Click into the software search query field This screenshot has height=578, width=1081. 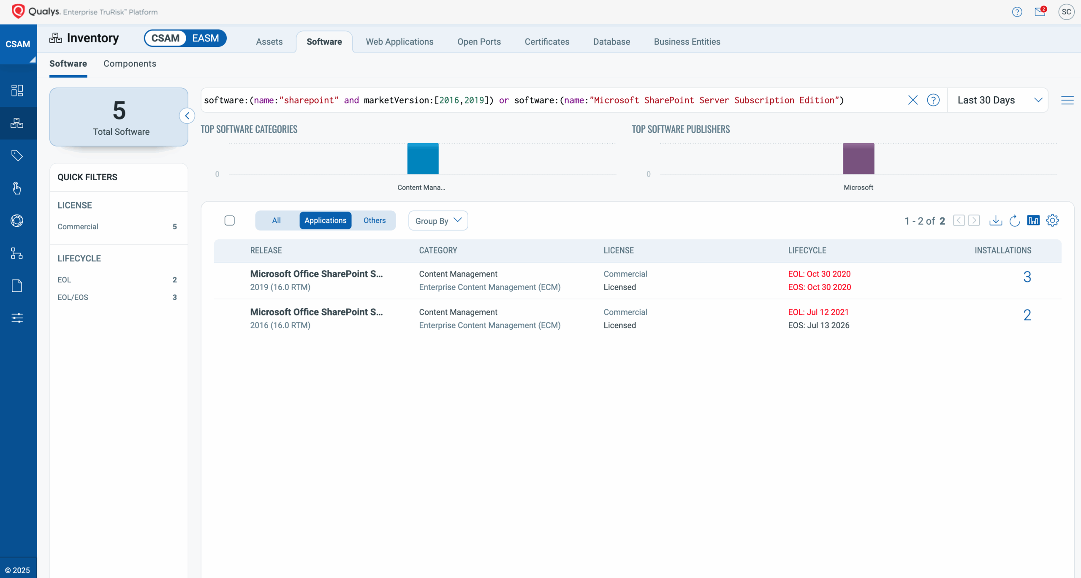click(553, 100)
